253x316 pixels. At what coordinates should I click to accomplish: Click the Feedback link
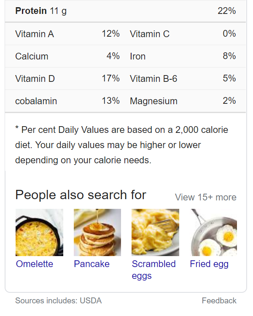click(x=219, y=301)
